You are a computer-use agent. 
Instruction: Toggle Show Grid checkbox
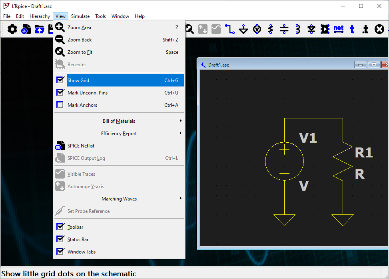pyautogui.click(x=60, y=80)
